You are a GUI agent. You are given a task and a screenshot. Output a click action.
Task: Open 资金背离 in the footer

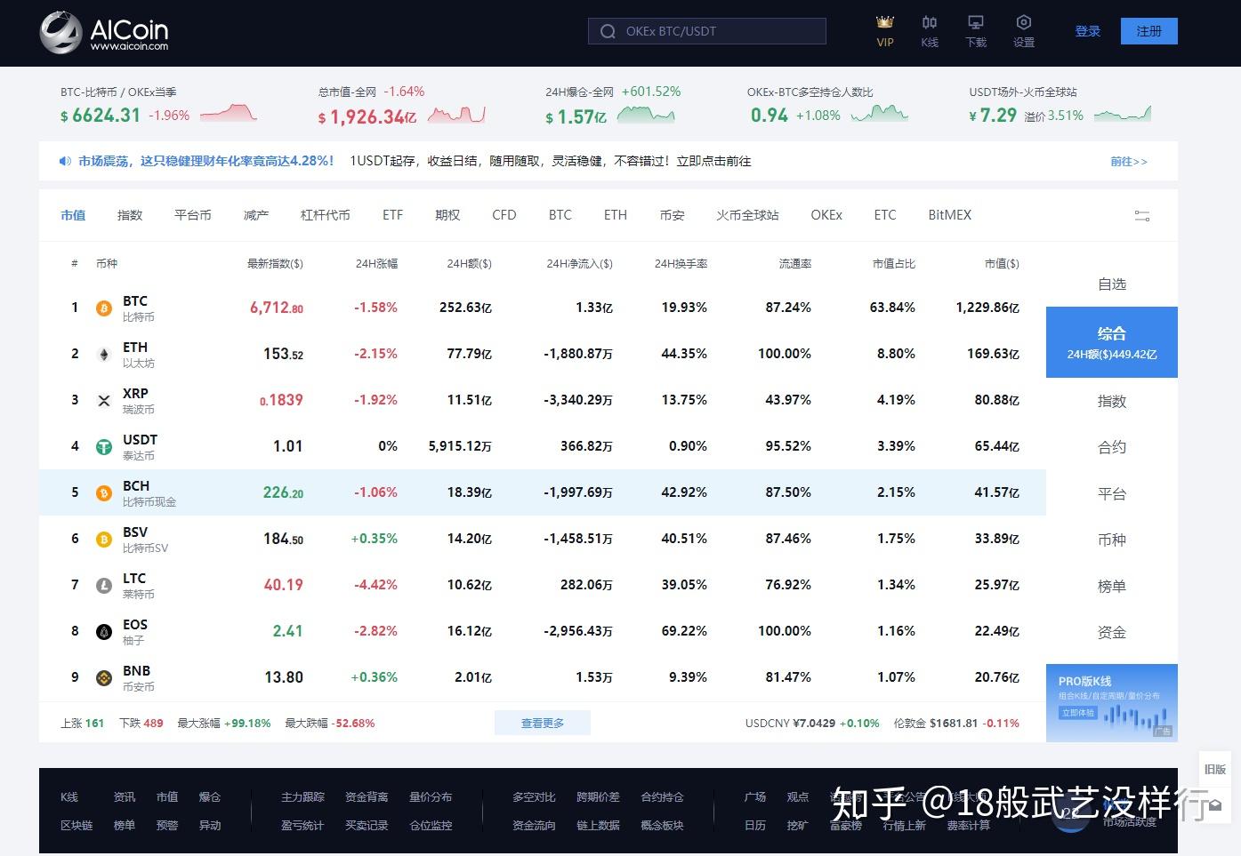[367, 797]
